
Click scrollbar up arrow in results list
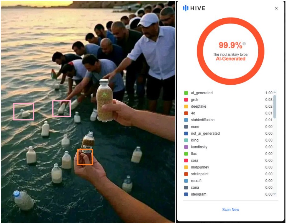click(x=275, y=92)
